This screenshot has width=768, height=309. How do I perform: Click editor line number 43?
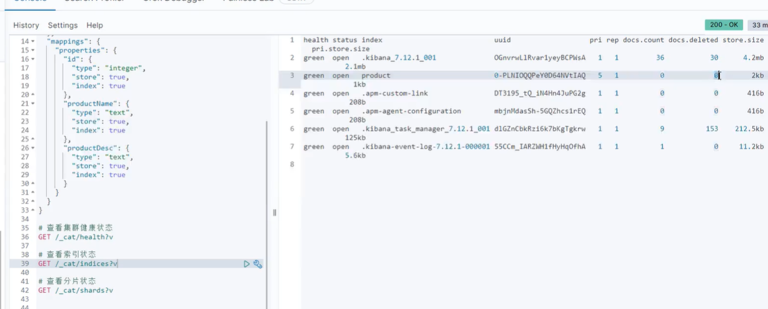coord(25,299)
